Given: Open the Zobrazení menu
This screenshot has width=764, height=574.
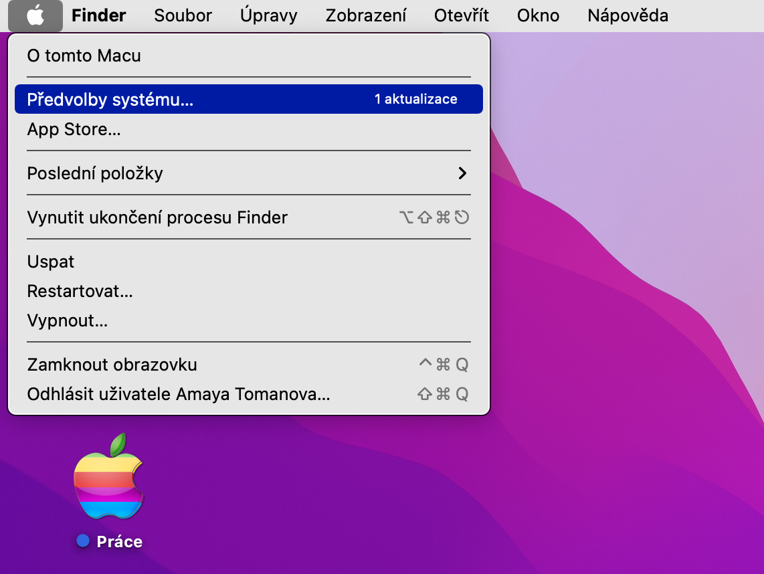Looking at the screenshot, I should click(365, 15).
